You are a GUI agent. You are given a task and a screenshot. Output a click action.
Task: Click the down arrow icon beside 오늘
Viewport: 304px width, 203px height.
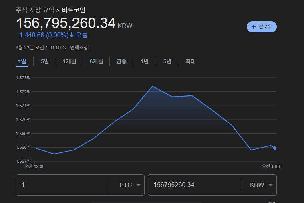pyautogui.click(x=72, y=35)
